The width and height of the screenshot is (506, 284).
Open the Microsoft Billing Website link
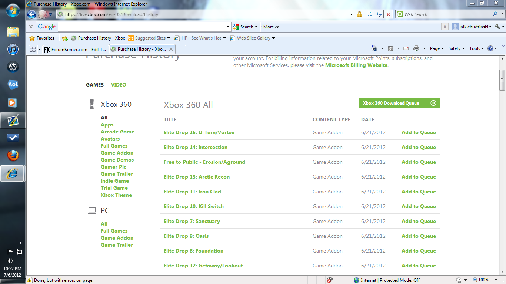(x=356, y=65)
